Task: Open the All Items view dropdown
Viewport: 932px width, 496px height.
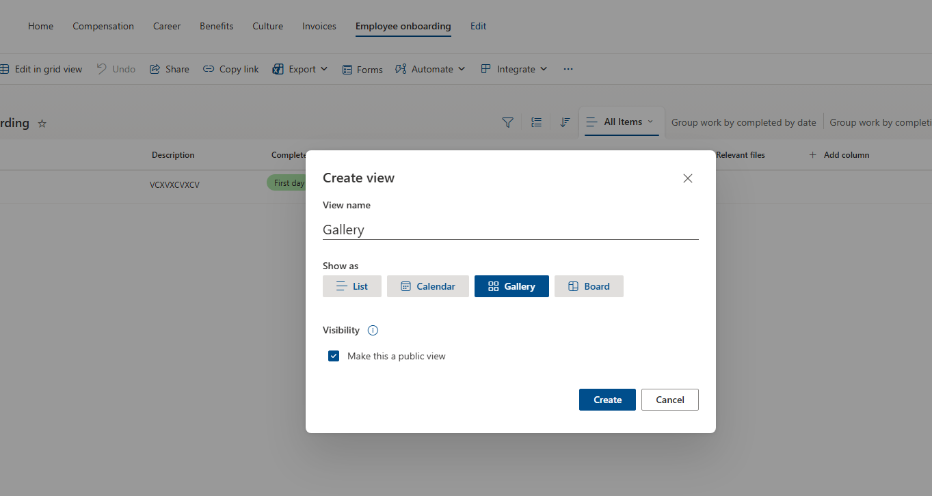Action: click(x=622, y=122)
